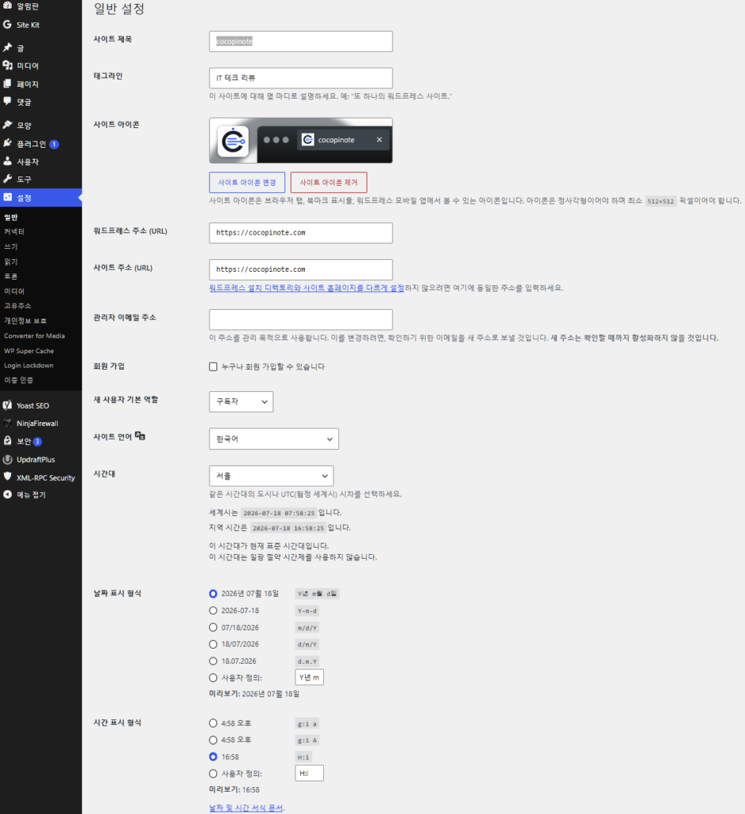
Task: Select the 4:58 오후 g:i a time format
Action: [213, 723]
